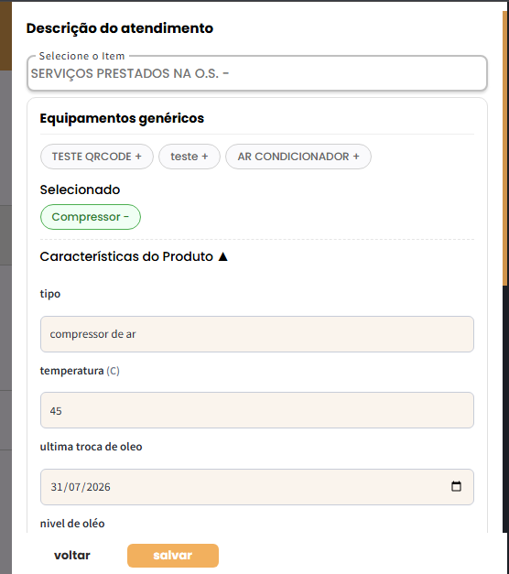Add TESTE QRCODE equipment chip
Image resolution: width=509 pixels, height=574 pixels.
[97, 157]
